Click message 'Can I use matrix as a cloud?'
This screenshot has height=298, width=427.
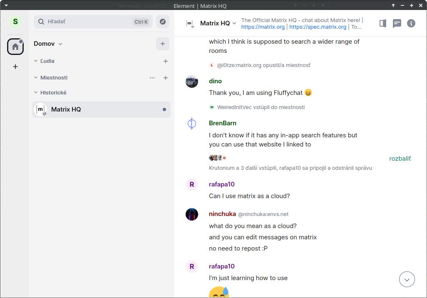point(249,196)
